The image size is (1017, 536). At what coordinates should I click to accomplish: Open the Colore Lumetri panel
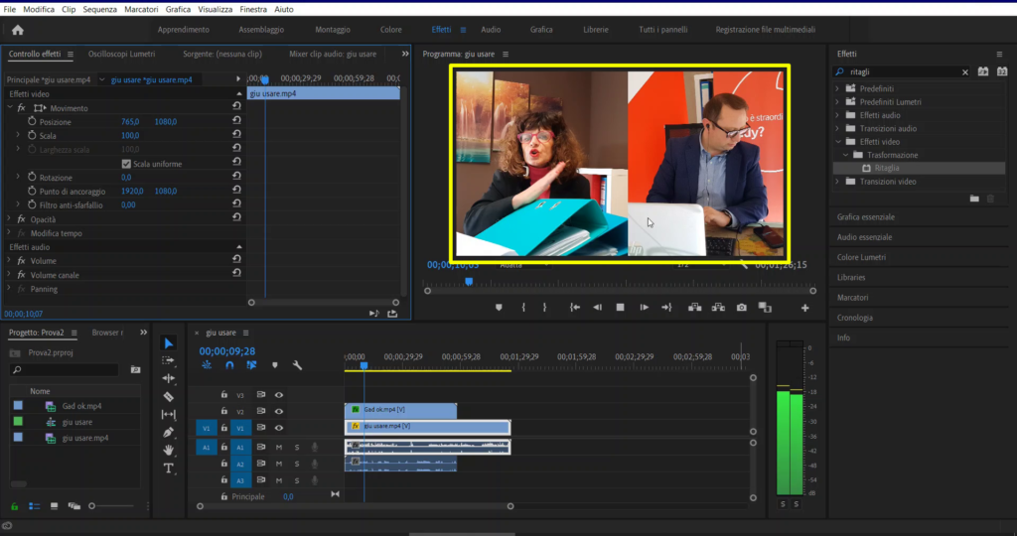click(x=861, y=257)
